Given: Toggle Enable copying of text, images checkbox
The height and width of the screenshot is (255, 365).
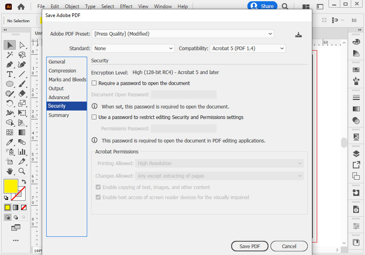Looking at the screenshot, I should [x=98, y=187].
